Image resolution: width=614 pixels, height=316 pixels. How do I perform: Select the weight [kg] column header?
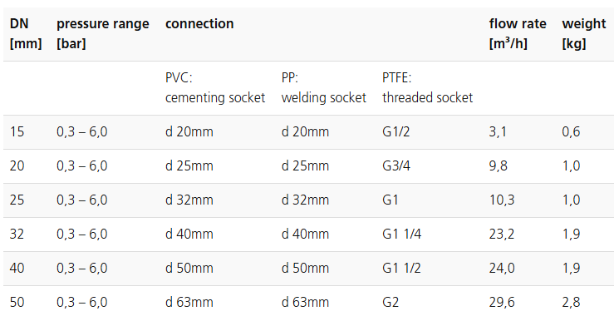coord(584,34)
